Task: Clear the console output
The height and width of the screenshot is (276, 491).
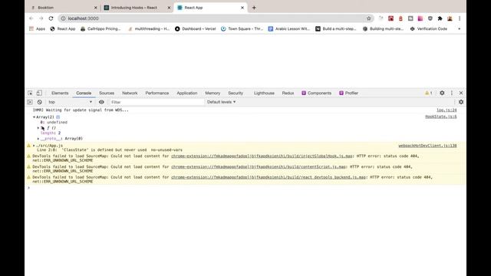Action: click(39, 102)
